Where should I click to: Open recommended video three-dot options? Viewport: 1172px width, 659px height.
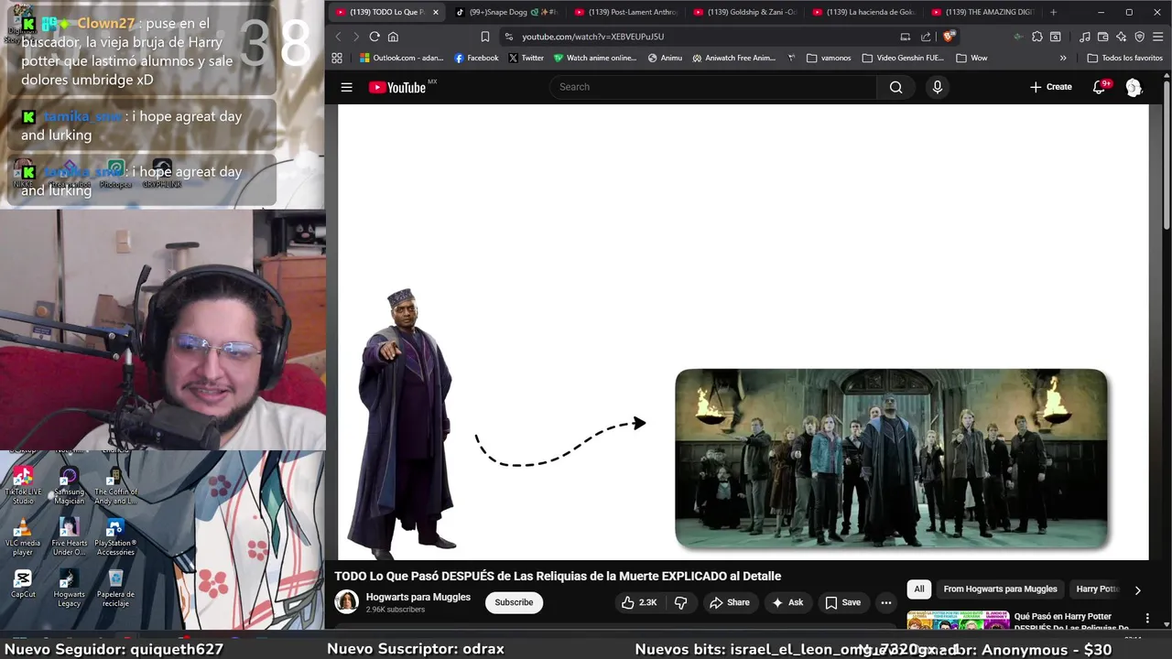pyautogui.click(x=1148, y=618)
